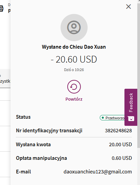Viewport: 140px width, 185px height.
Task: Click the 20.00 USD sent amount value
Action: point(120,145)
